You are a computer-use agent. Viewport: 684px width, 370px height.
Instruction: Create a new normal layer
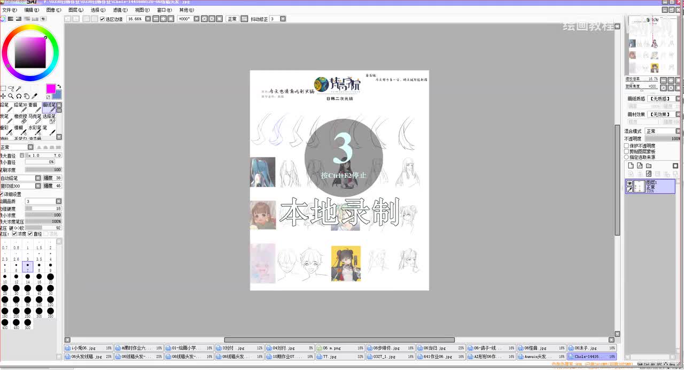631,166
